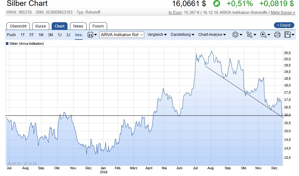Expand the arrow next to the gear icon
Screen dimensions: 299x176
[x=241, y=35]
